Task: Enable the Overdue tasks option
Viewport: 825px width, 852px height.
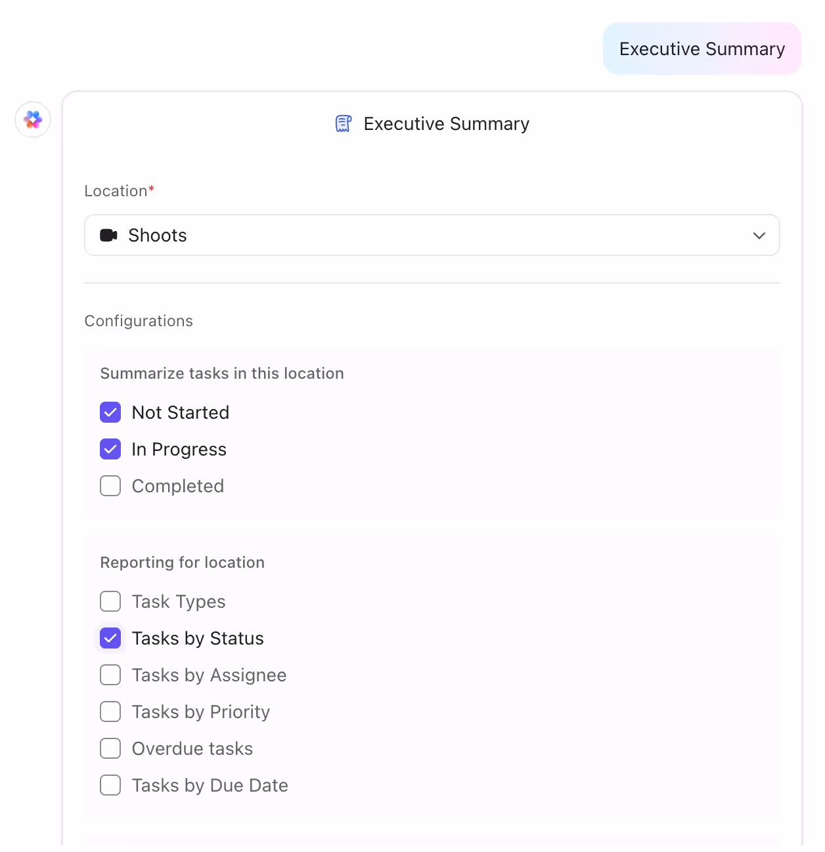Action: pyautogui.click(x=110, y=748)
